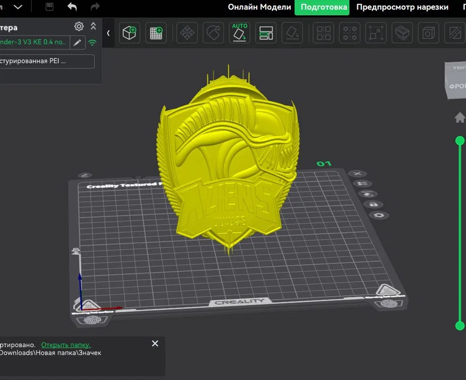Viewport: 466px width, 380px height.
Task: Collapse the left sidebar with arrow
Action: click(108, 33)
